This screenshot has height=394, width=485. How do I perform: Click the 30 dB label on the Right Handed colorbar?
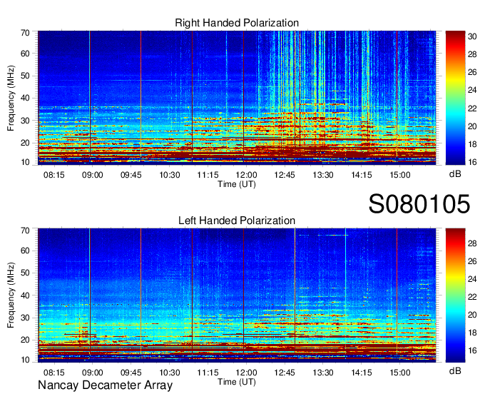pos(472,36)
